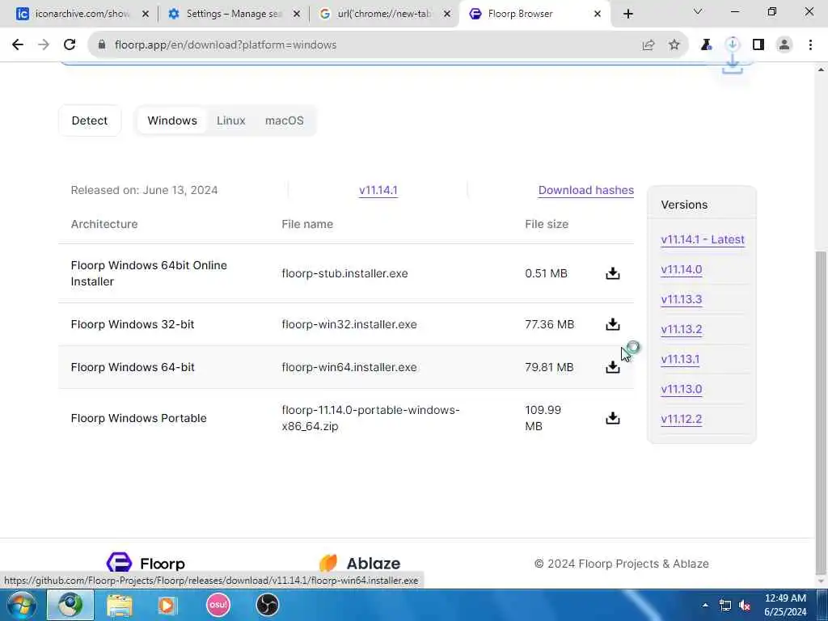This screenshot has width=828, height=621.
Task: Open osu! from the taskbar
Action: pyautogui.click(x=218, y=605)
